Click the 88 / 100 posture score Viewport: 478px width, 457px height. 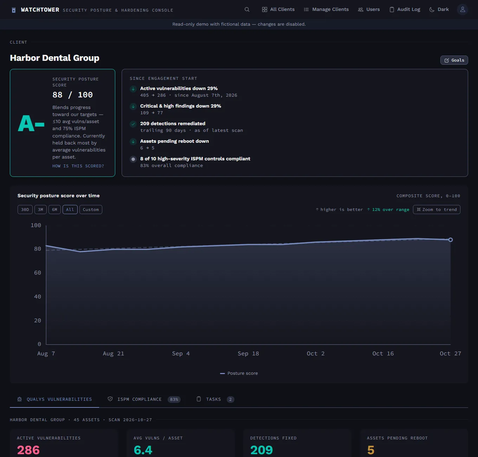coord(72,95)
